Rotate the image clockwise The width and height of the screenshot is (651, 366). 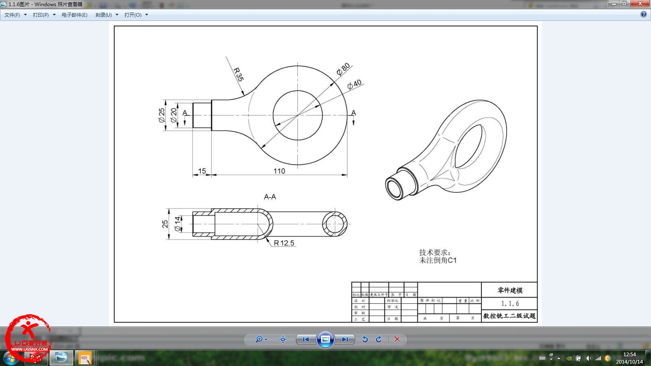379,339
